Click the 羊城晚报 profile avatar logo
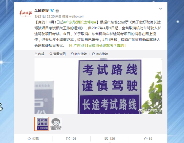The width and height of the screenshot is (184, 143). click(x=25, y=13)
